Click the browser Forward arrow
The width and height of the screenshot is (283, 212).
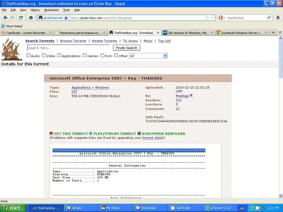(12, 18)
